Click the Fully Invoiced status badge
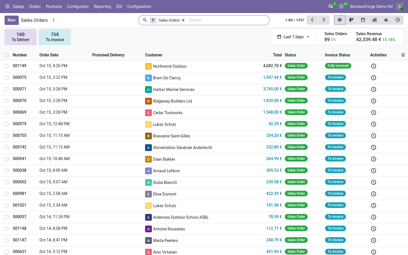Screen dimensions: 408x255 pos(338,66)
